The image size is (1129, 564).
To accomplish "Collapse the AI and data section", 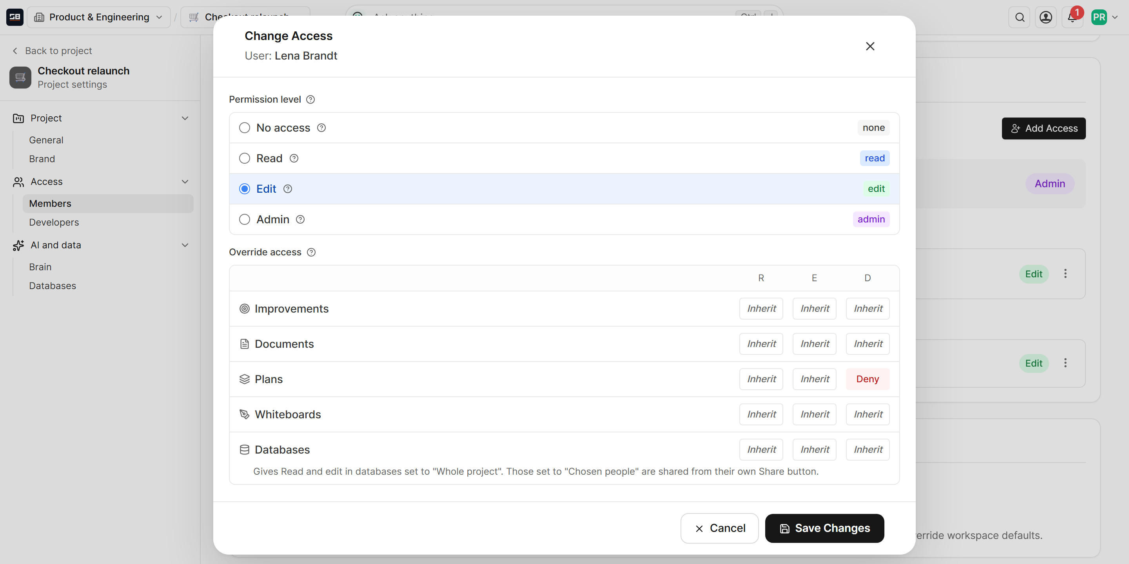I will pyautogui.click(x=185, y=245).
